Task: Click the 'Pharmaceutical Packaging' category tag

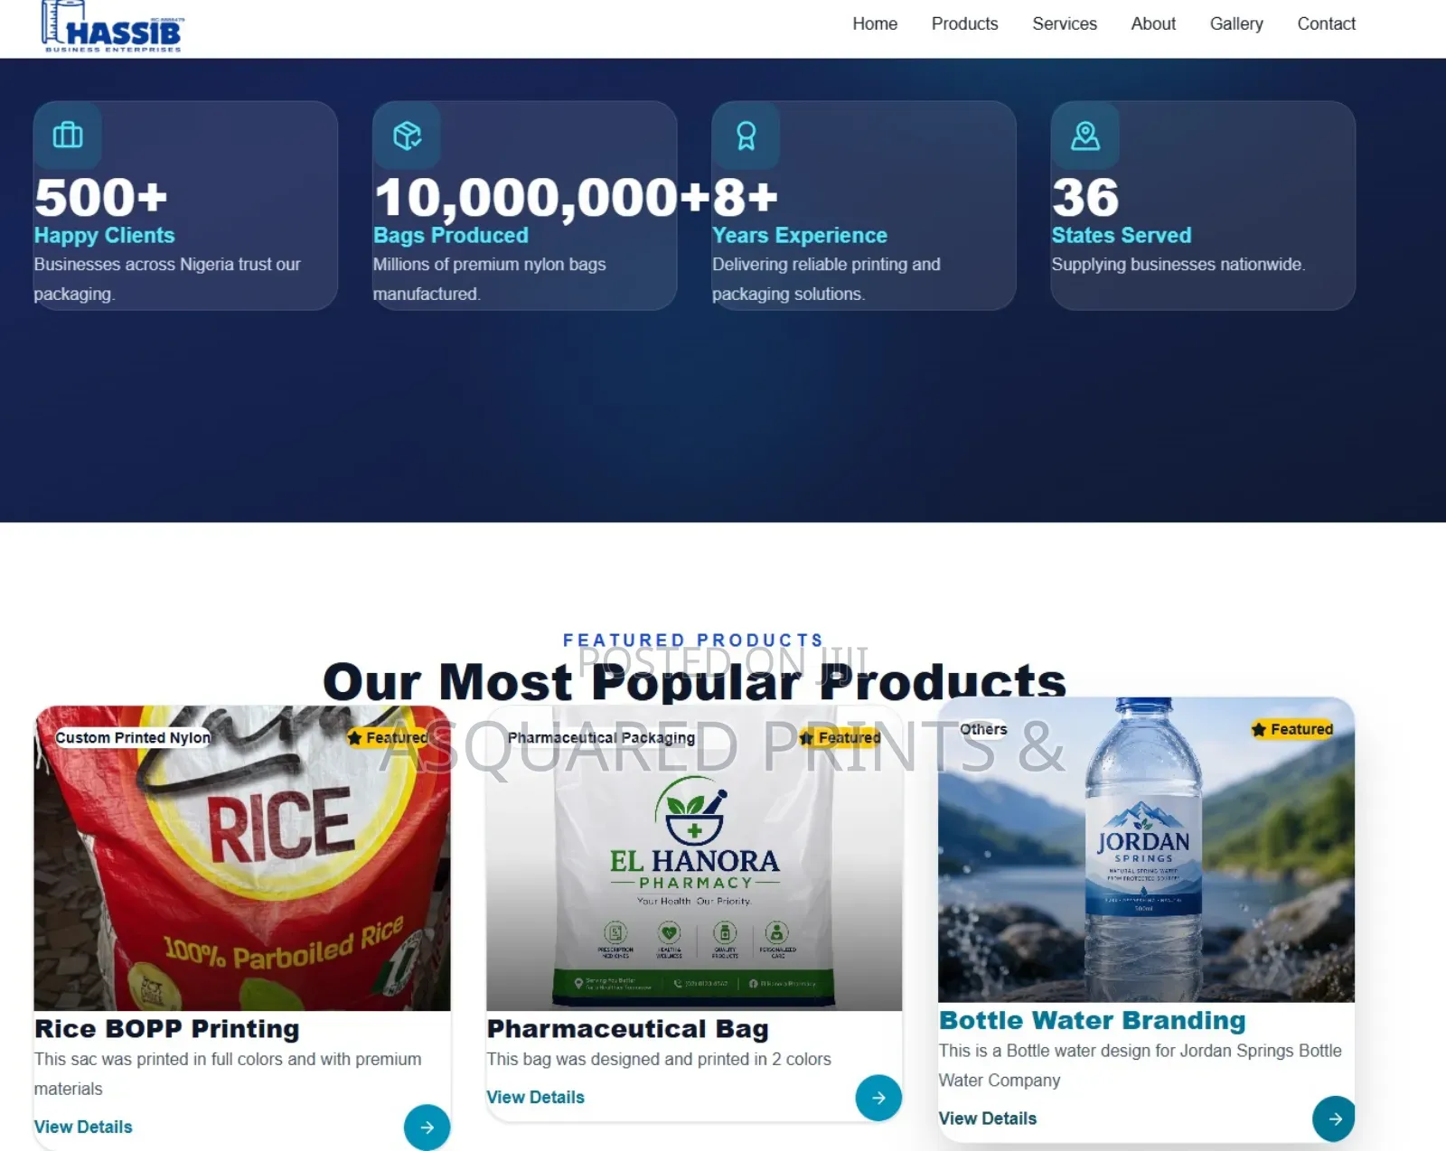Action: click(601, 737)
